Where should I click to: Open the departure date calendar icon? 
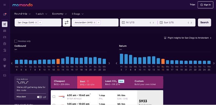pos(123,22)
